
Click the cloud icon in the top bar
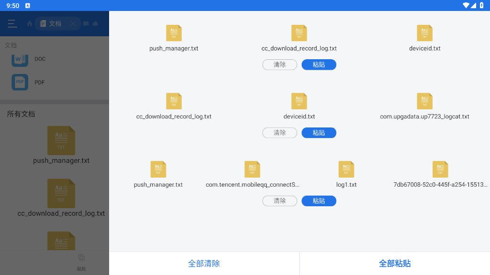coord(95,23)
